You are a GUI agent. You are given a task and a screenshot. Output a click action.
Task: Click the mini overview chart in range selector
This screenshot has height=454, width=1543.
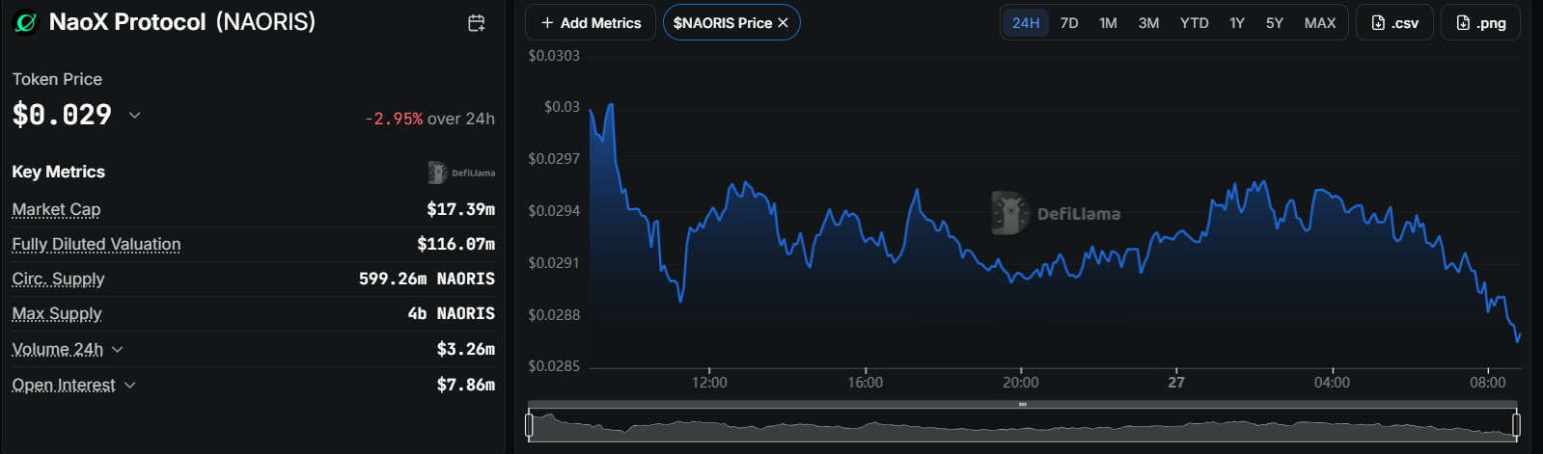[x=1023, y=425]
